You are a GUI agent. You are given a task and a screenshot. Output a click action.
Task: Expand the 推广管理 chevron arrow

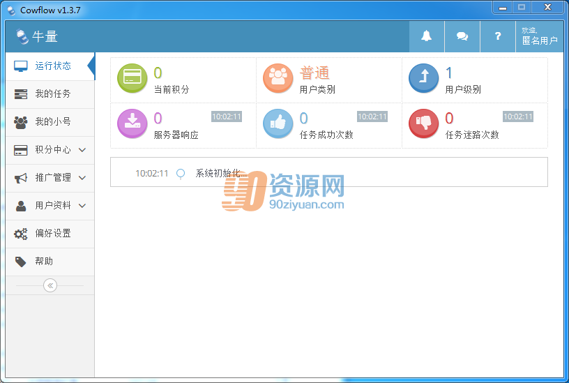(82, 178)
